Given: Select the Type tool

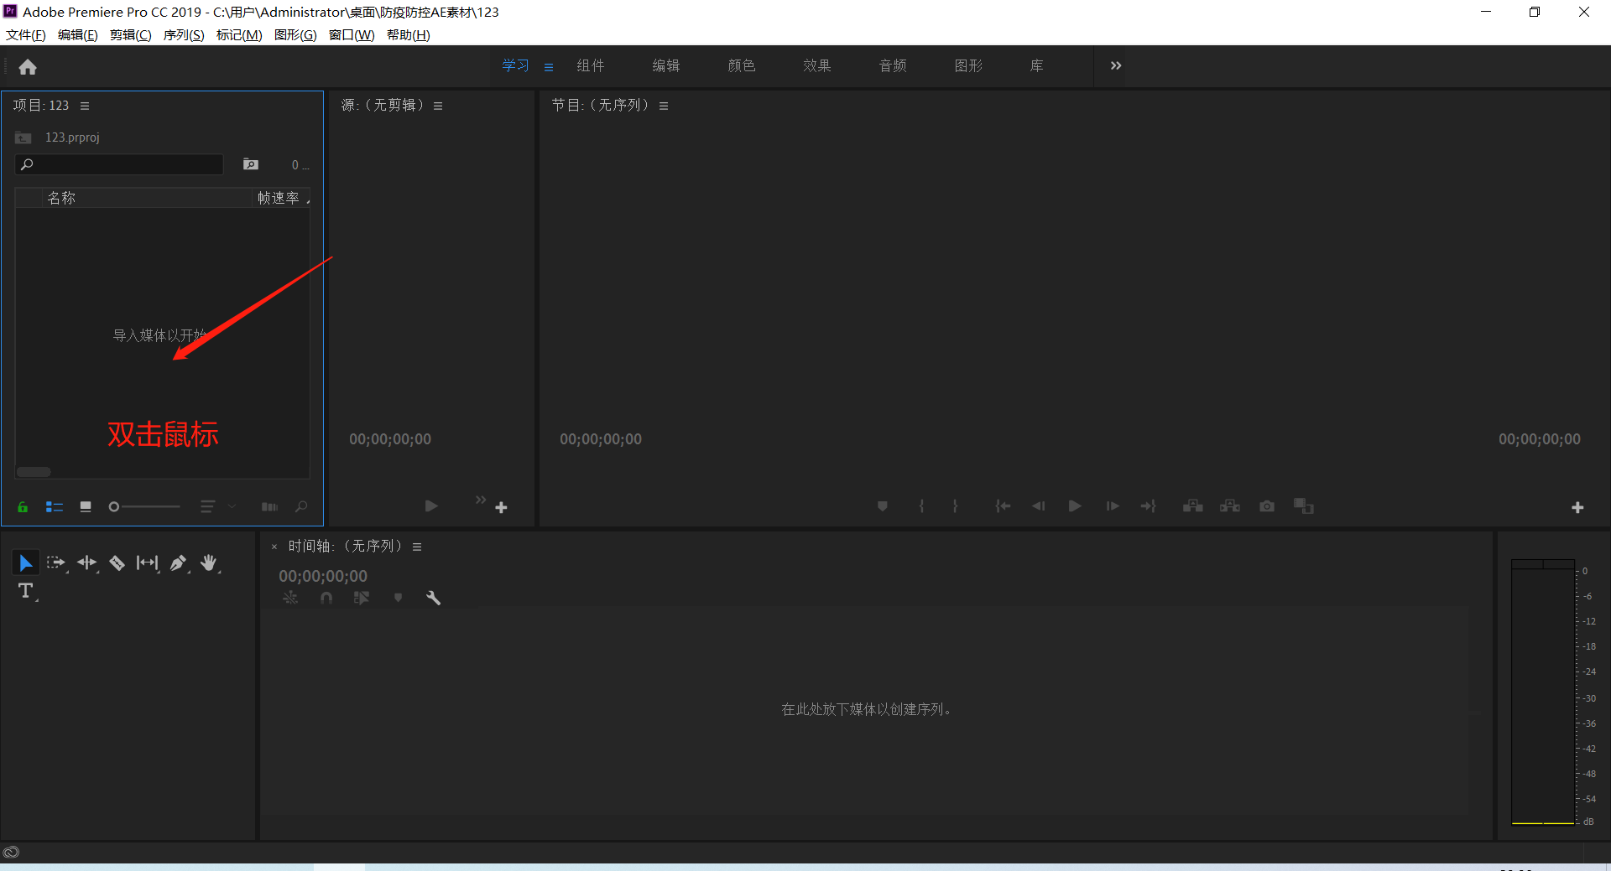Looking at the screenshot, I should [x=26, y=591].
